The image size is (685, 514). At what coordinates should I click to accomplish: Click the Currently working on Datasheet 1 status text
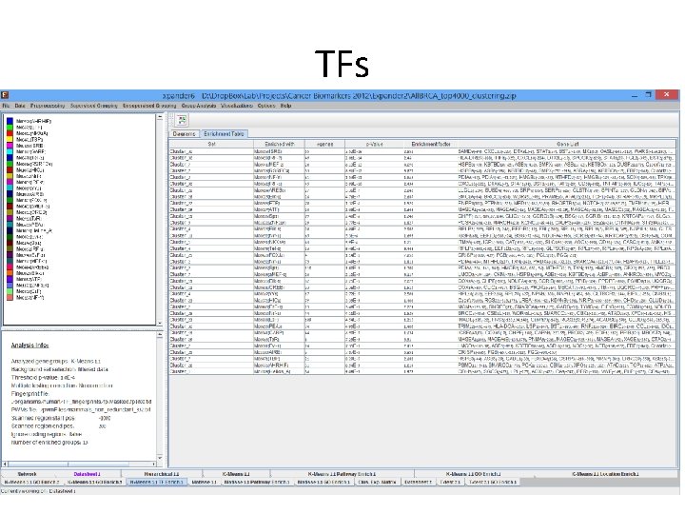(38, 491)
